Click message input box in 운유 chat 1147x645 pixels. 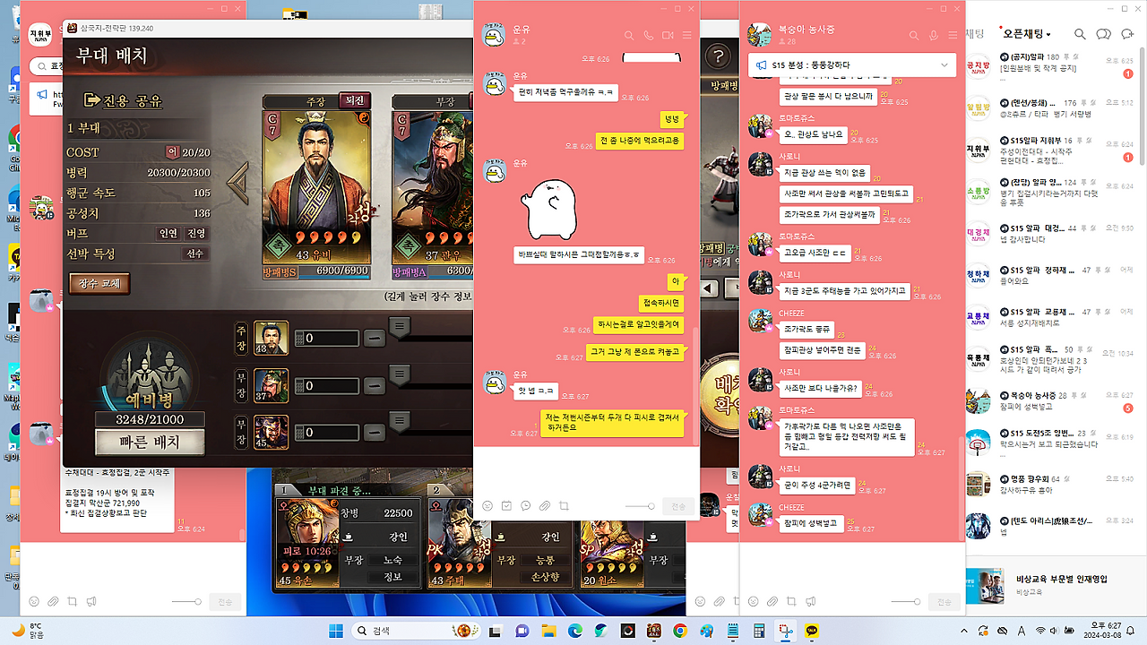click(x=586, y=469)
